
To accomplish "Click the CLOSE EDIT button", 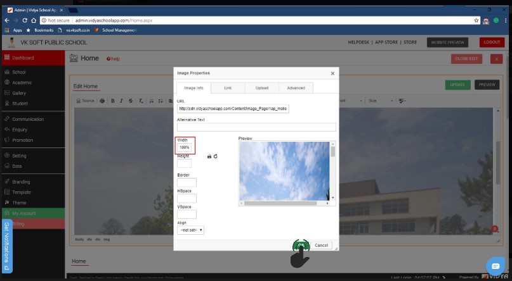I will click(x=466, y=59).
